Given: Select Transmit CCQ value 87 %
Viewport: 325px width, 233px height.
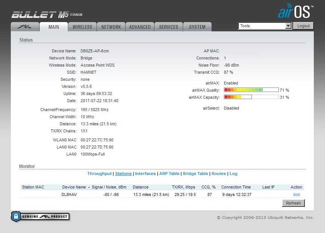Looking at the screenshot, I should pyautogui.click(x=228, y=72).
